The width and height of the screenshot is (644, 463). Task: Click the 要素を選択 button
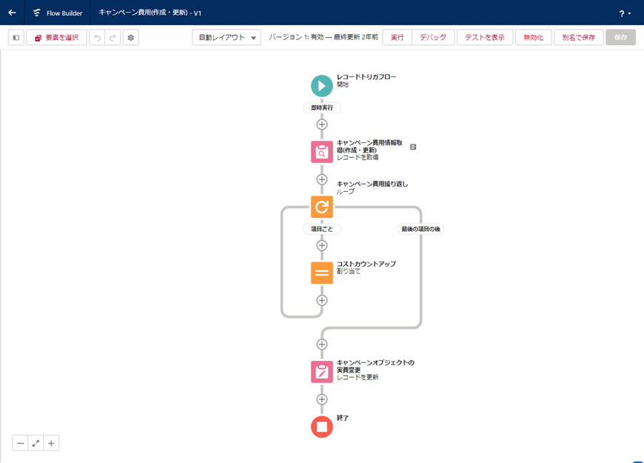click(56, 38)
